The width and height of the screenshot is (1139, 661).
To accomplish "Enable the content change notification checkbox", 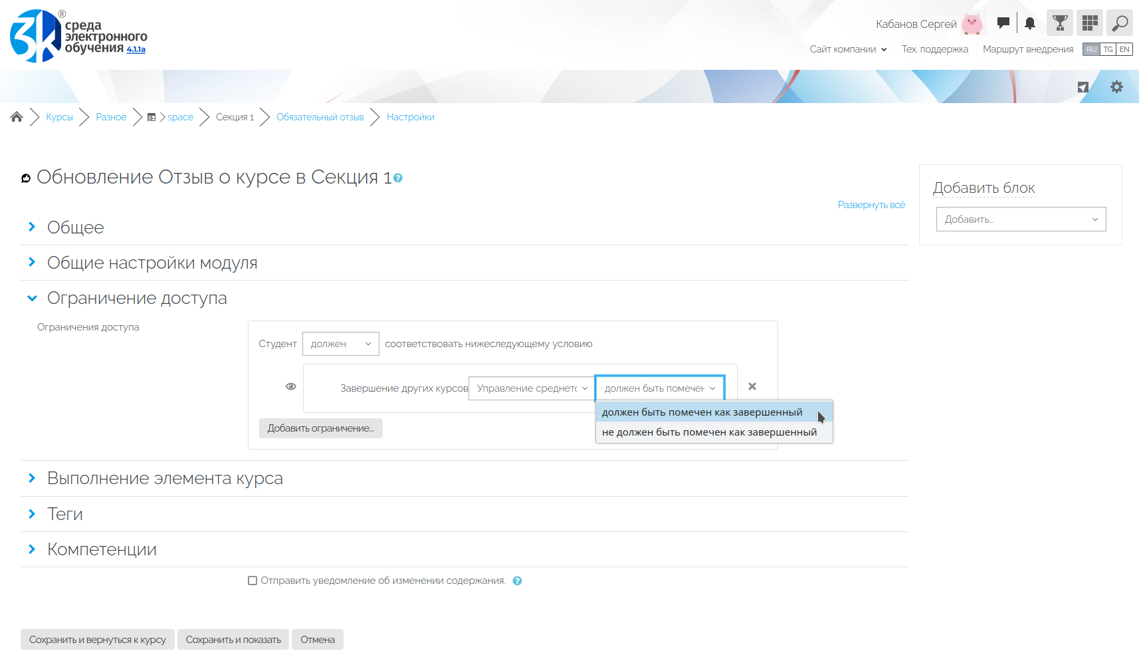I will pos(253,581).
